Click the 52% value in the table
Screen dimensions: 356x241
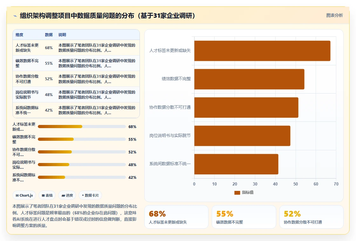click(x=49, y=79)
